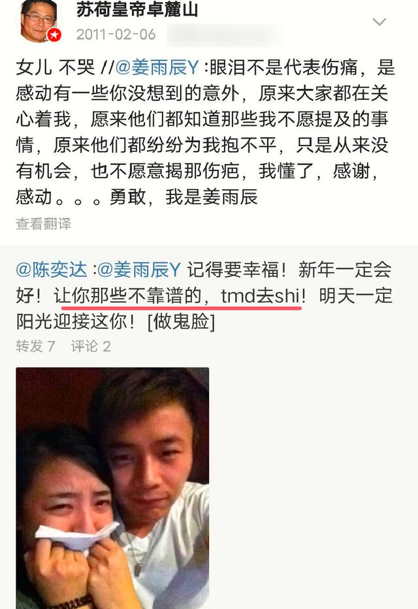Tap the 女儿 不哭 comment text
Image resolution: width=418 pixels, height=609 pixels.
(x=55, y=68)
